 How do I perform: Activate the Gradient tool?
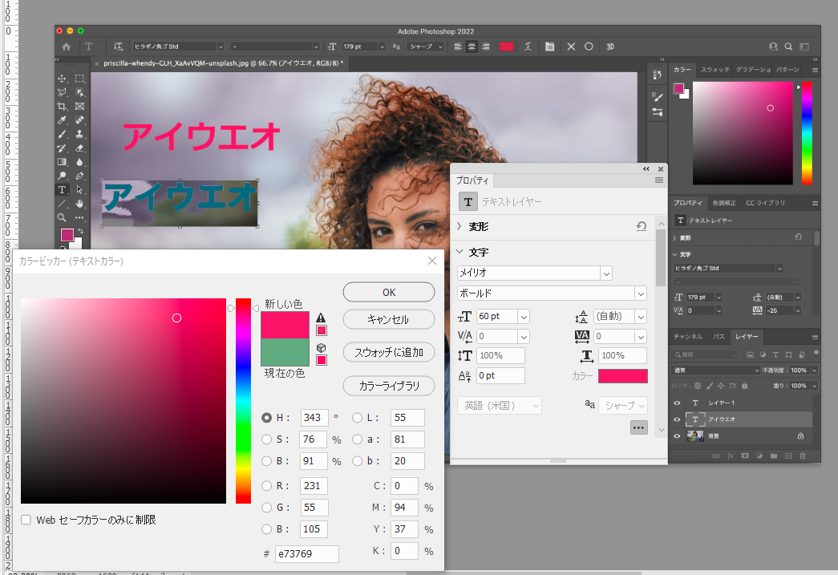[x=61, y=160]
